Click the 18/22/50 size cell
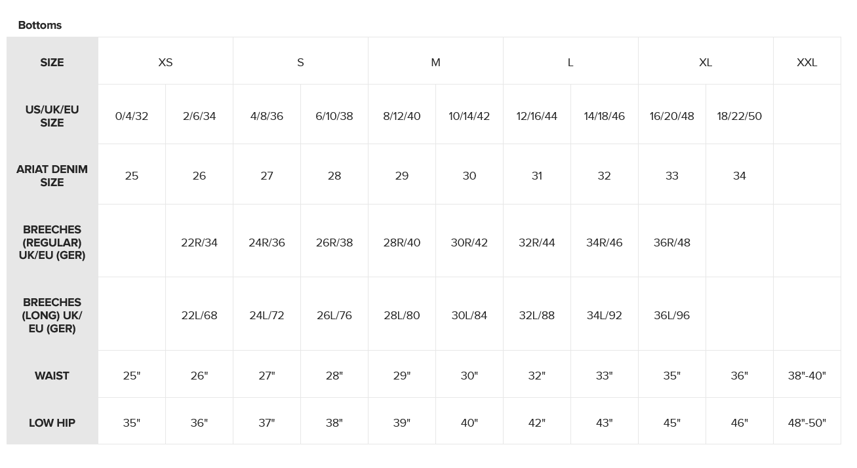This screenshot has height=468, width=857. pos(740,116)
